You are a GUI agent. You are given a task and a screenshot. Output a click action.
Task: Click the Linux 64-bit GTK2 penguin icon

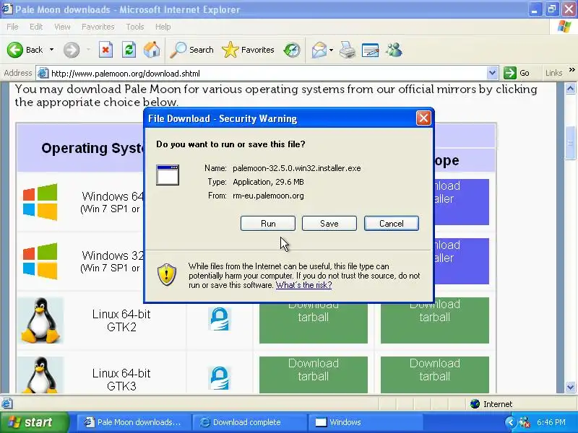(x=40, y=320)
